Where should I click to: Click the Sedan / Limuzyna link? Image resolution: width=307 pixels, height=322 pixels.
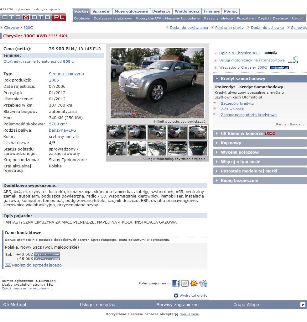(x=66, y=74)
